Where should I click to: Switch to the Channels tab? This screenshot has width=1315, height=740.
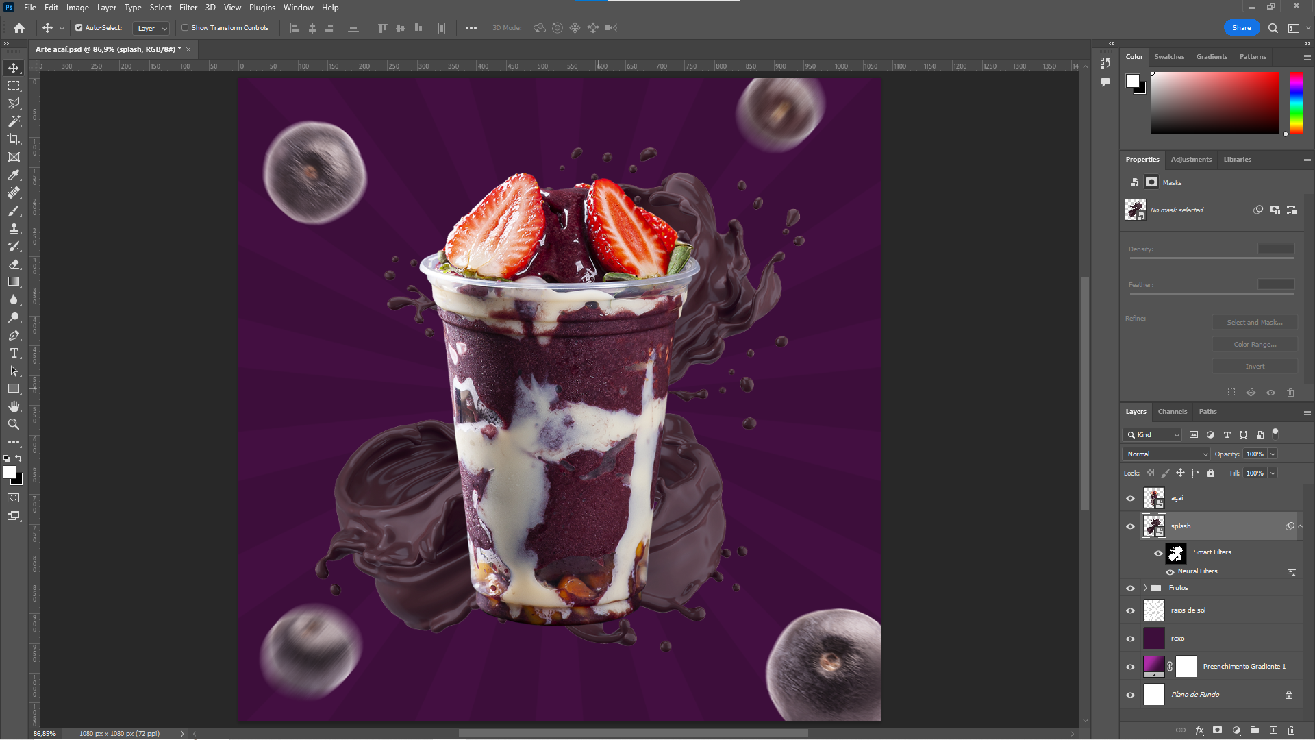pos(1173,411)
